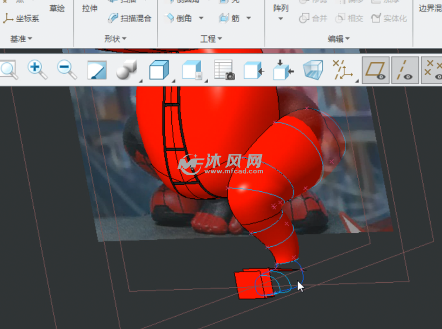The height and width of the screenshot is (329, 442).
Task: Select the 扫描混合 swept blend tool
Action: (x=130, y=18)
